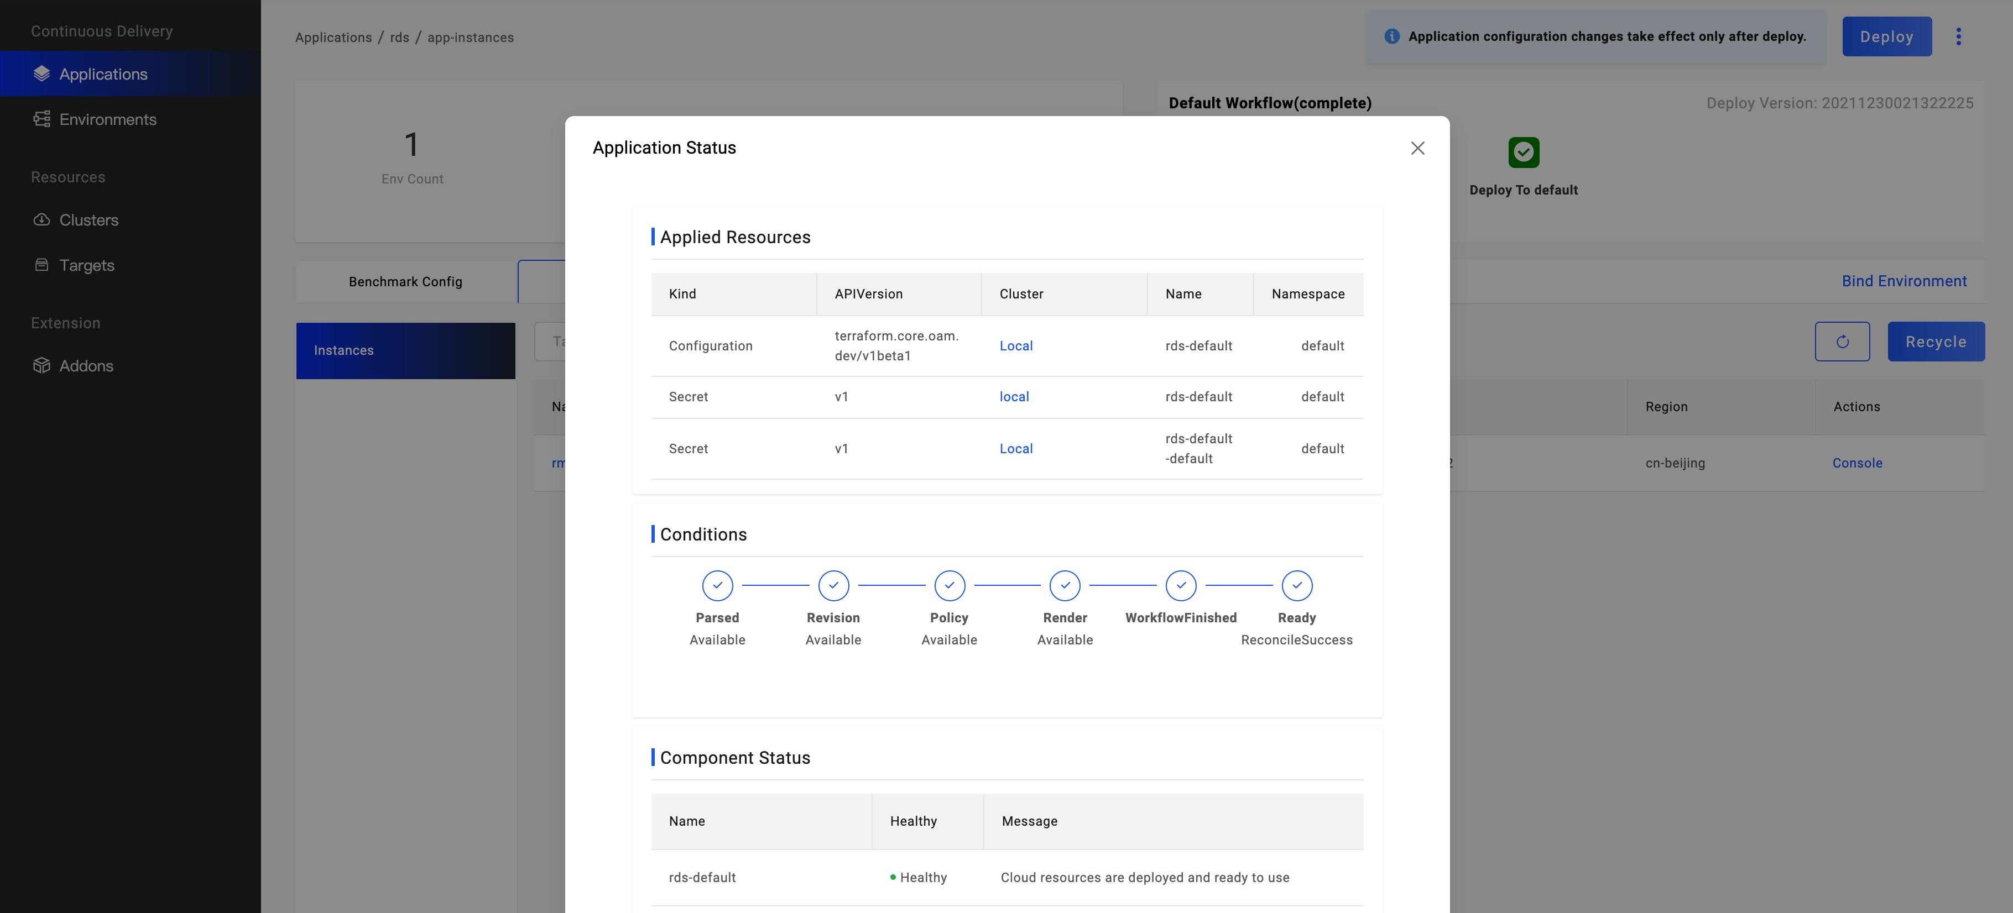Click the green Deploy To default step icon
Image resolution: width=2013 pixels, height=913 pixels.
pyautogui.click(x=1523, y=153)
